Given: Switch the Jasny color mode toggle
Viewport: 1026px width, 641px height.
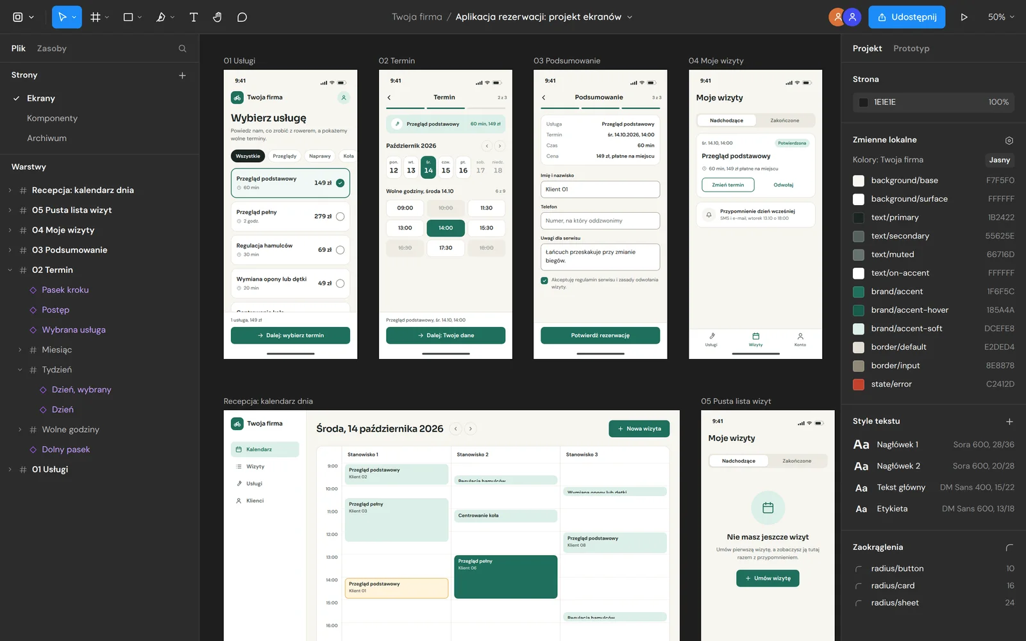Looking at the screenshot, I should (x=999, y=160).
